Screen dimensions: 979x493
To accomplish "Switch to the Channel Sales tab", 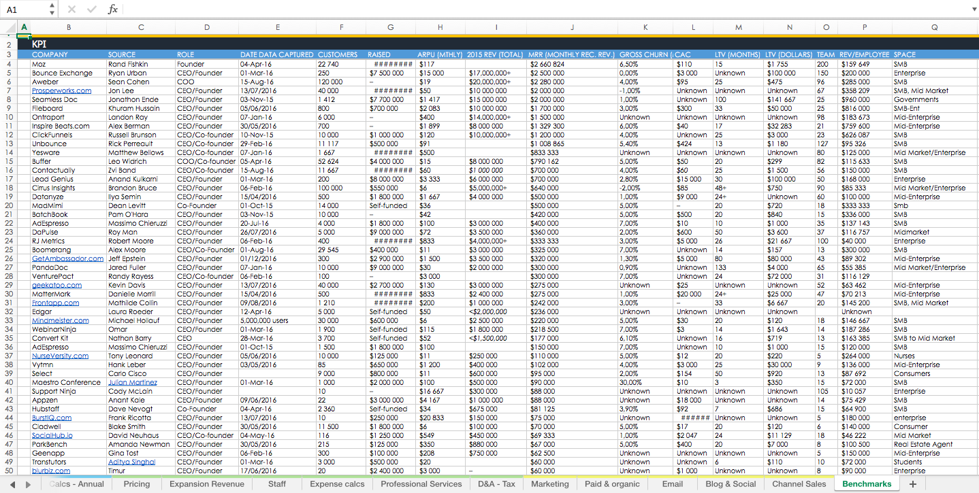I will pyautogui.click(x=799, y=484).
